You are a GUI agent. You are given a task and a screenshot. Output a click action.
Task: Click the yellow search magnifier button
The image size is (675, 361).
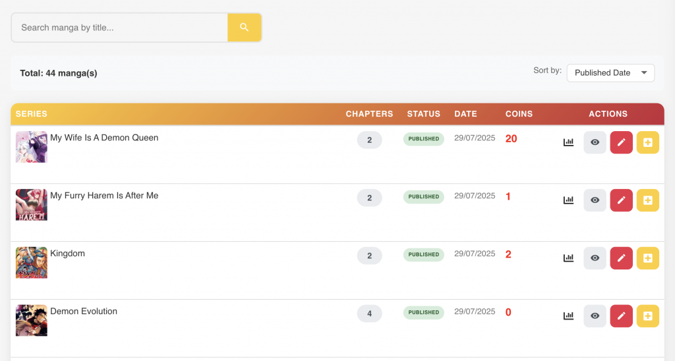[x=245, y=28]
